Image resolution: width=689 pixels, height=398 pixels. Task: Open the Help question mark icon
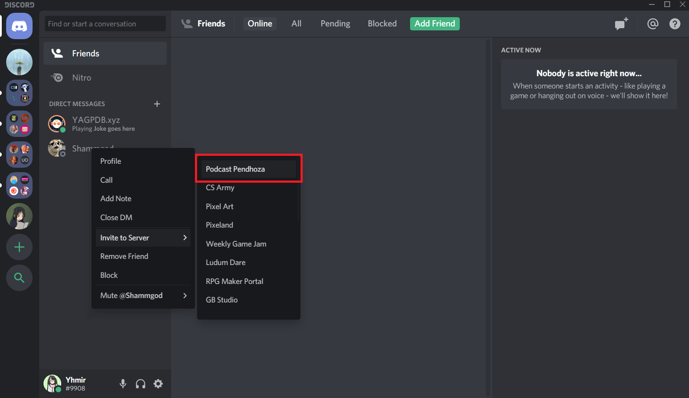674,24
